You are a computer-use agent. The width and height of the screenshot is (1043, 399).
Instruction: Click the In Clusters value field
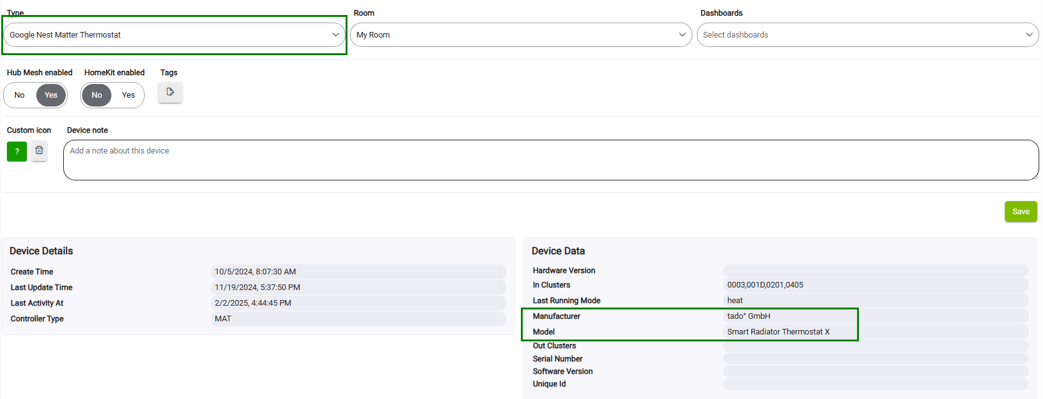(765, 285)
